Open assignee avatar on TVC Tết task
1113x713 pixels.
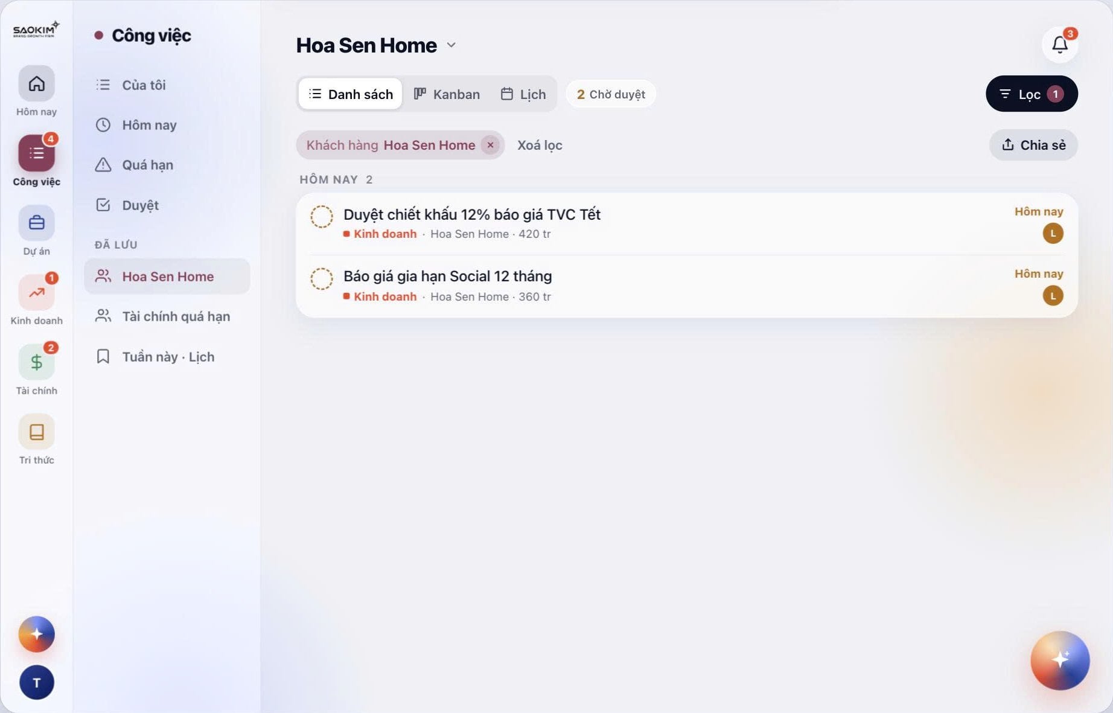coord(1053,233)
